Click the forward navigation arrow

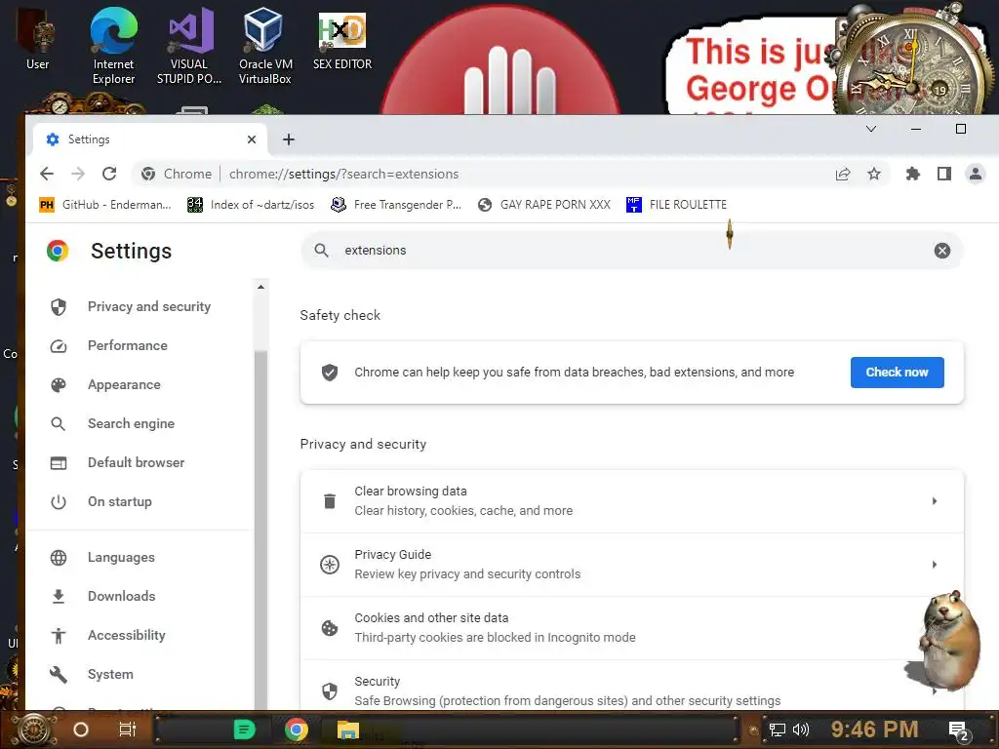[78, 174]
